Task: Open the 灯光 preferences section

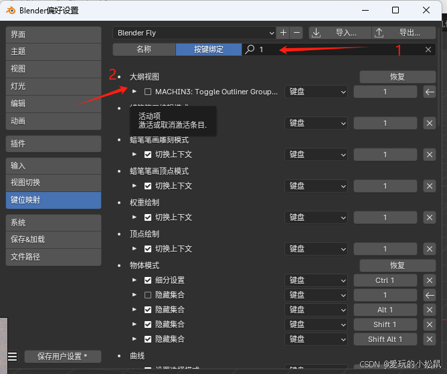Action: pyautogui.click(x=54, y=86)
